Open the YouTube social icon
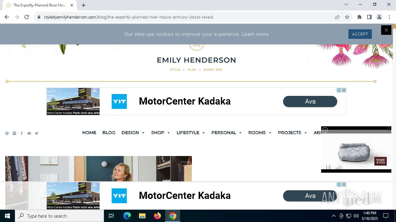This screenshot has height=222, width=396. 29,134
